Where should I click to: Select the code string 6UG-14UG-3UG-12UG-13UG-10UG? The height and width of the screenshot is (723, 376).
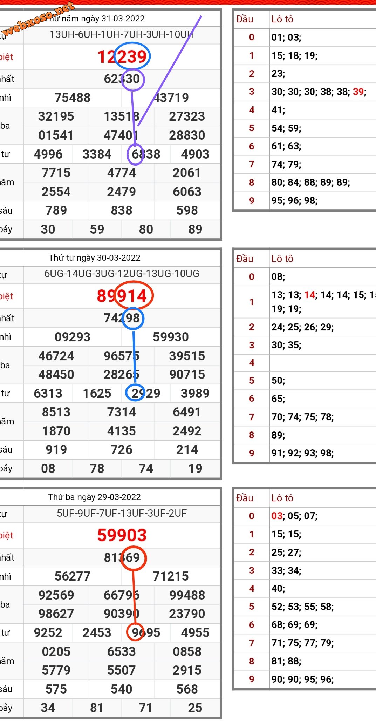(122, 274)
